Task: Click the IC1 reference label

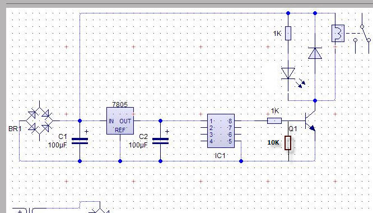Action: pos(220,156)
